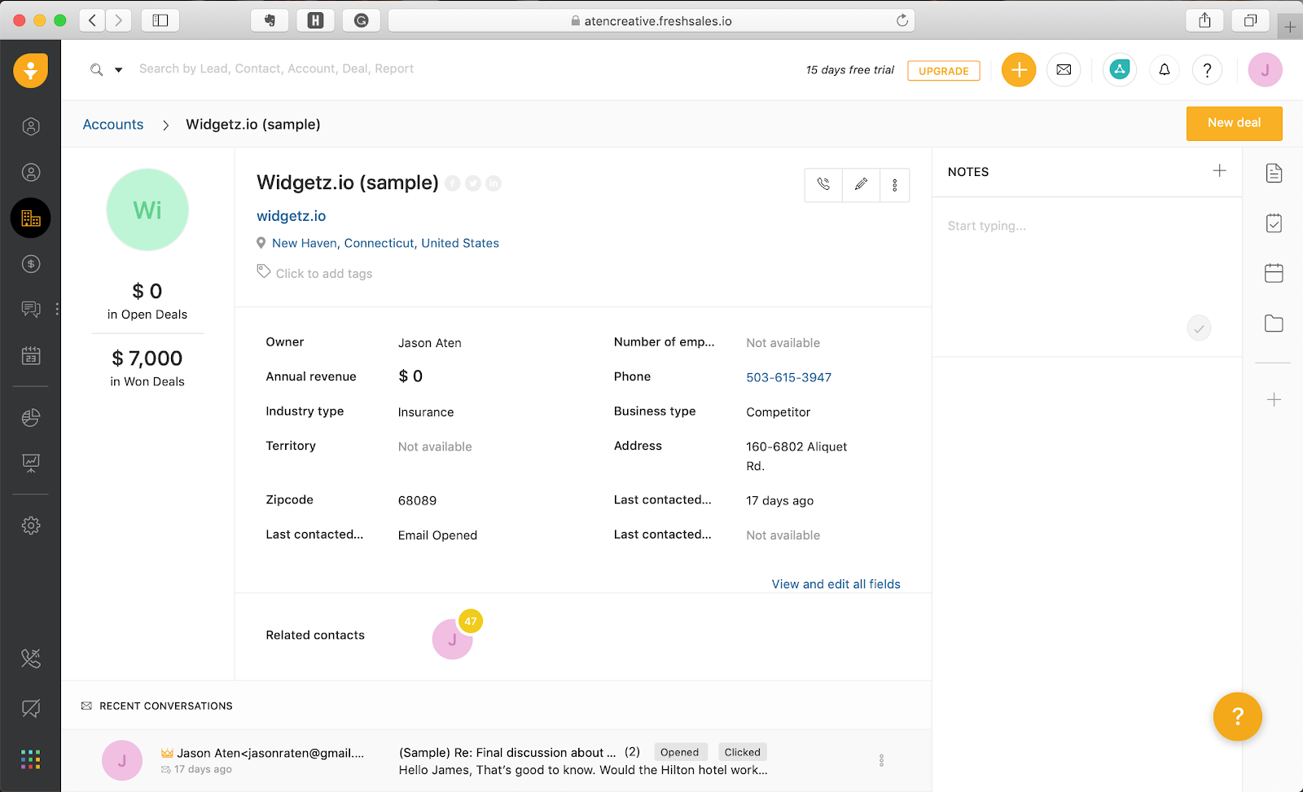Screen dimensions: 1303x792
Task: Add a note with plus icon
Action: [1219, 170]
